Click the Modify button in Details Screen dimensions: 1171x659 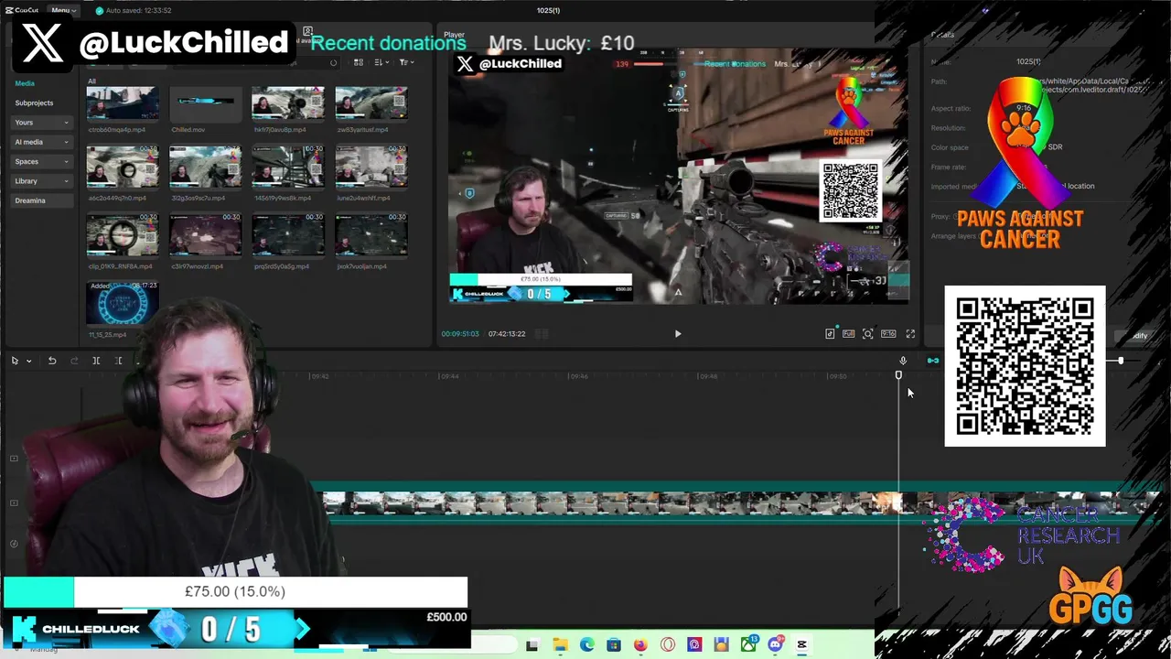click(1137, 336)
